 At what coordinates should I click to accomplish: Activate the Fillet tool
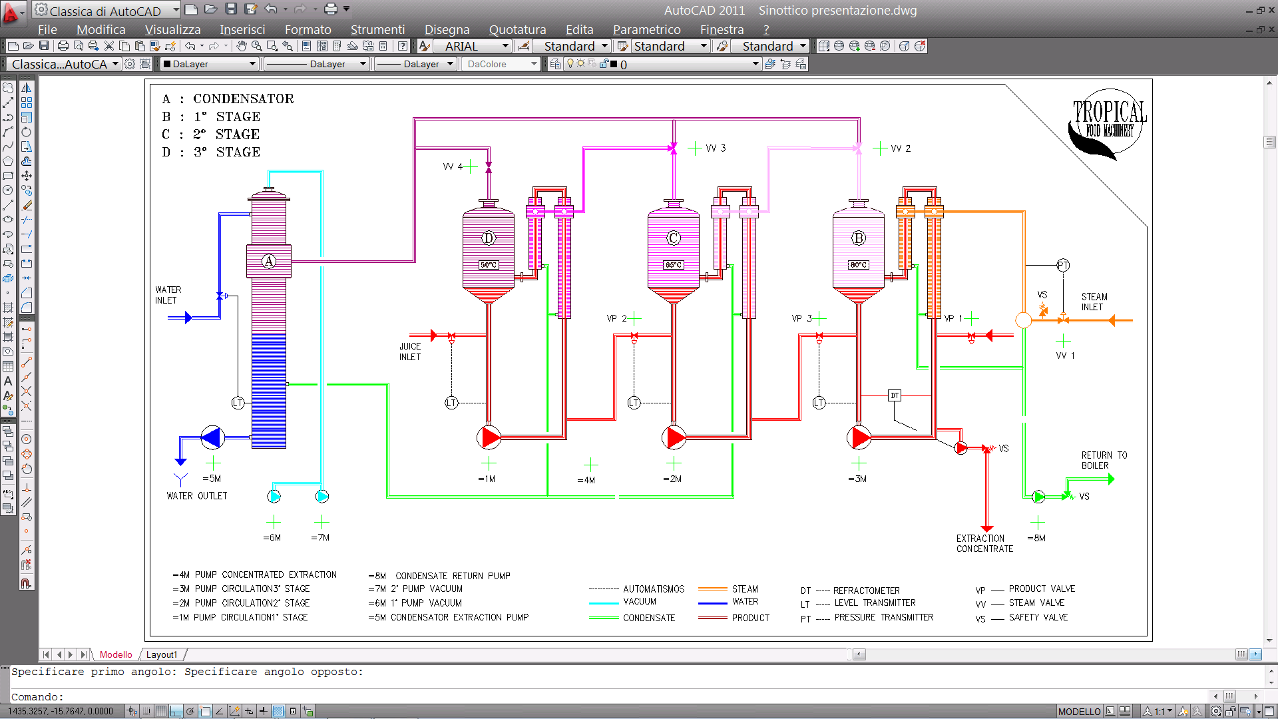tap(27, 307)
